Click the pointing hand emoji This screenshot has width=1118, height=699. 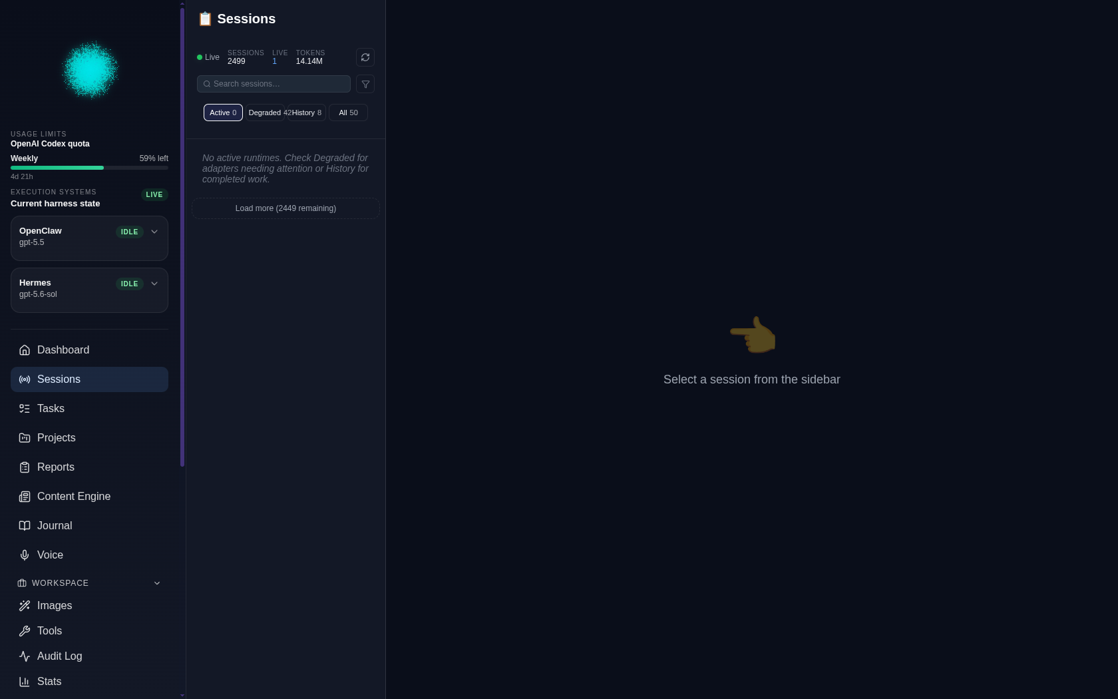pos(753,335)
